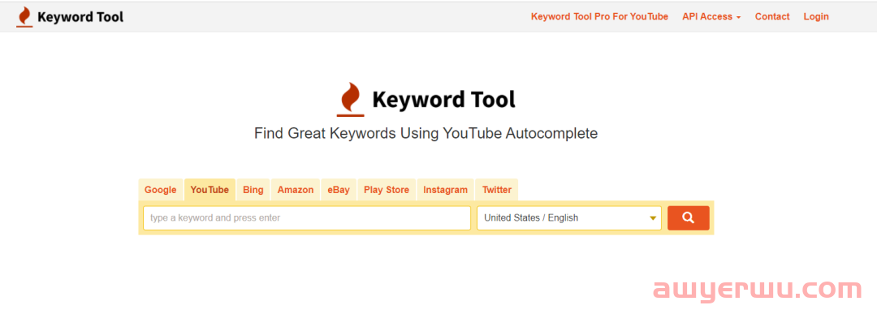The width and height of the screenshot is (877, 314).
Task: Select the eBay tab
Action: (339, 190)
